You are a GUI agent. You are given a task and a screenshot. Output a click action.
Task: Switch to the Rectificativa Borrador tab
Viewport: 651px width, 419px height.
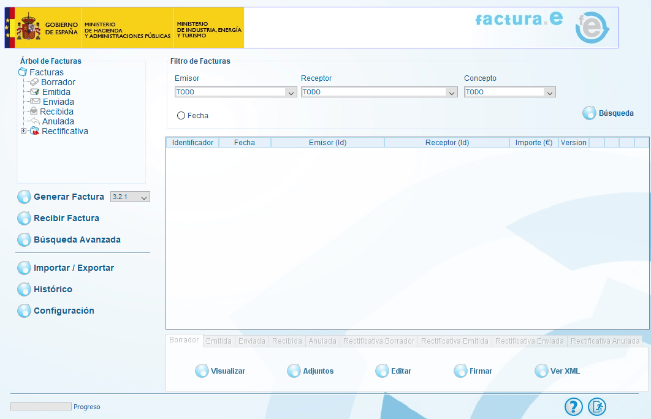pyautogui.click(x=379, y=341)
